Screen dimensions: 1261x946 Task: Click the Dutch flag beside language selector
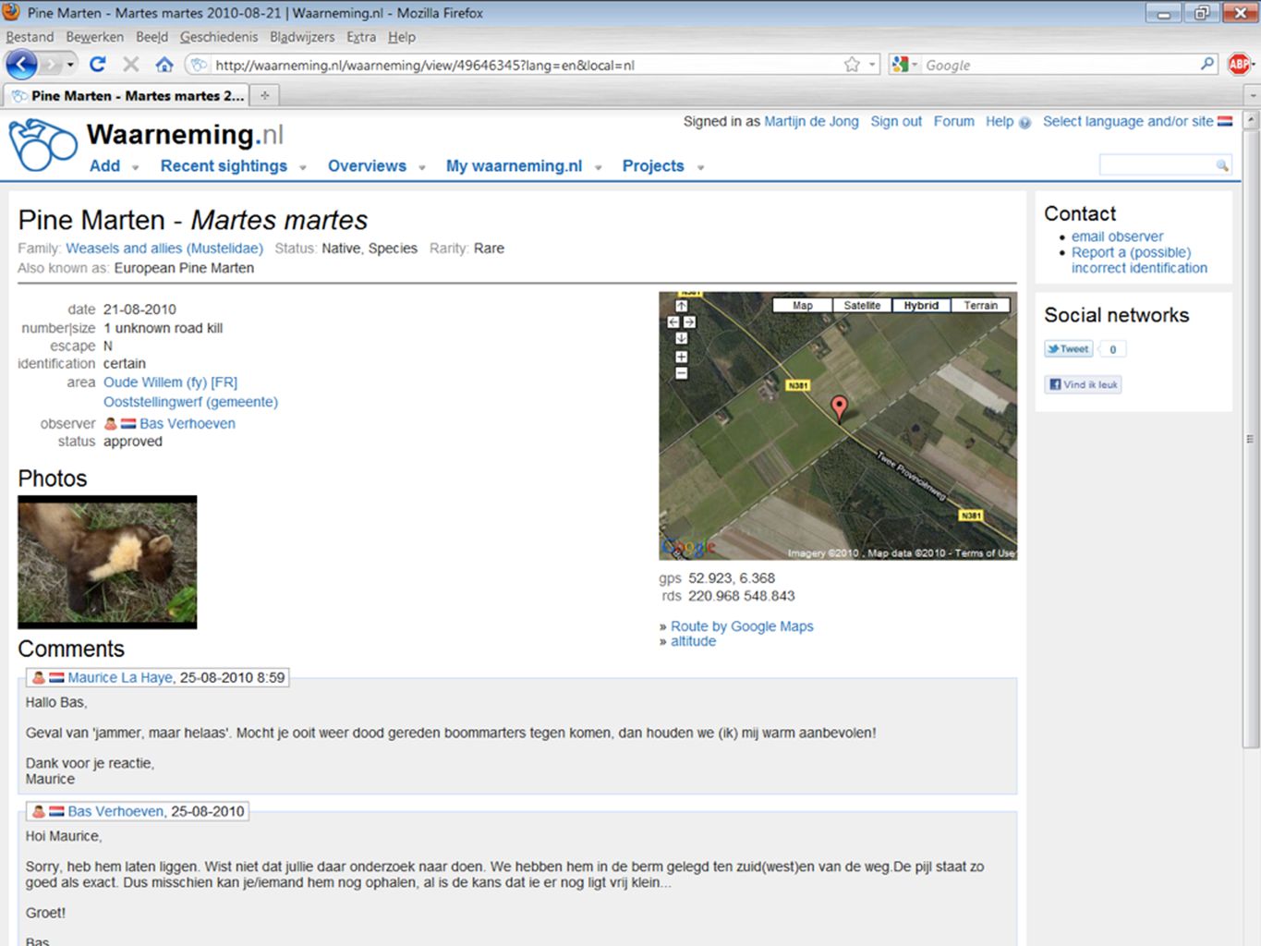tap(1225, 121)
